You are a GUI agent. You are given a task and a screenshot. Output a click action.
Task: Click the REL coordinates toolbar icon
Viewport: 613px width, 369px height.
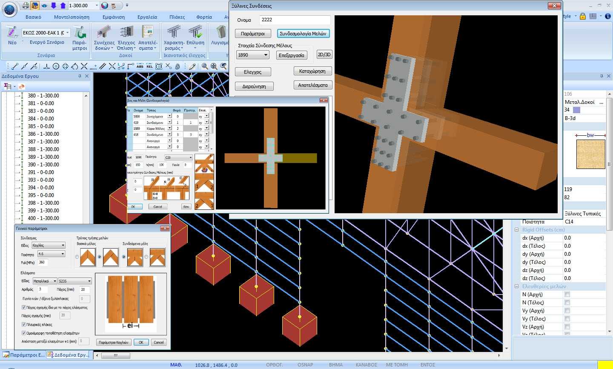tap(149, 66)
